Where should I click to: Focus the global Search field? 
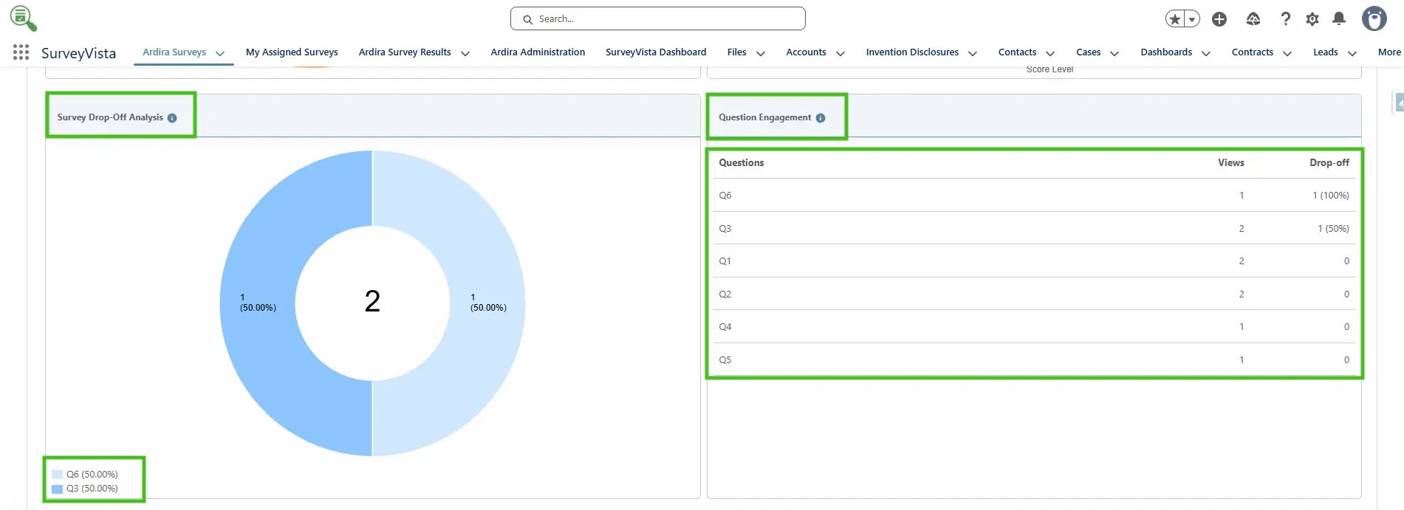pyautogui.click(x=658, y=19)
